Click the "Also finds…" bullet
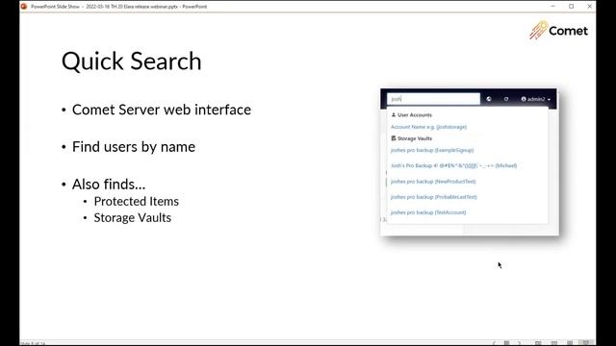 coord(109,184)
